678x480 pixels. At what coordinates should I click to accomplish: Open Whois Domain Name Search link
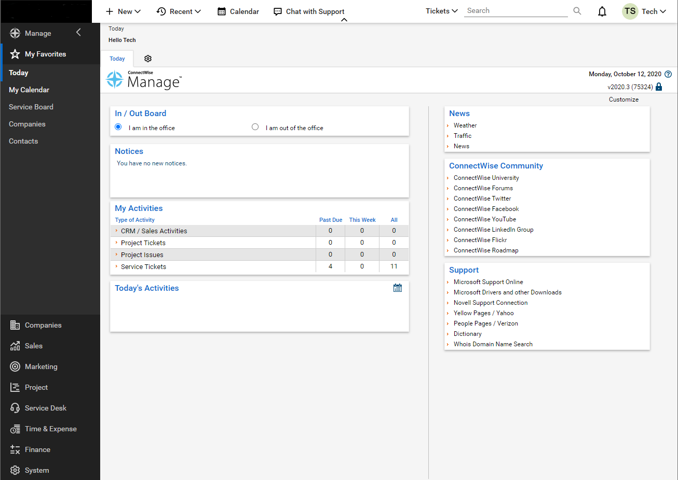pos(493,344)
